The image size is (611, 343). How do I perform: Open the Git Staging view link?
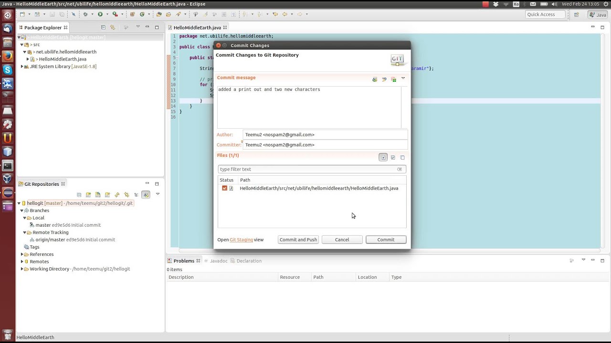241,240
